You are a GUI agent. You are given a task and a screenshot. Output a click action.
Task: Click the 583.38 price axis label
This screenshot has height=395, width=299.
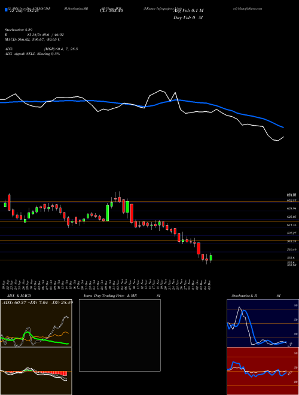(292, 241)
